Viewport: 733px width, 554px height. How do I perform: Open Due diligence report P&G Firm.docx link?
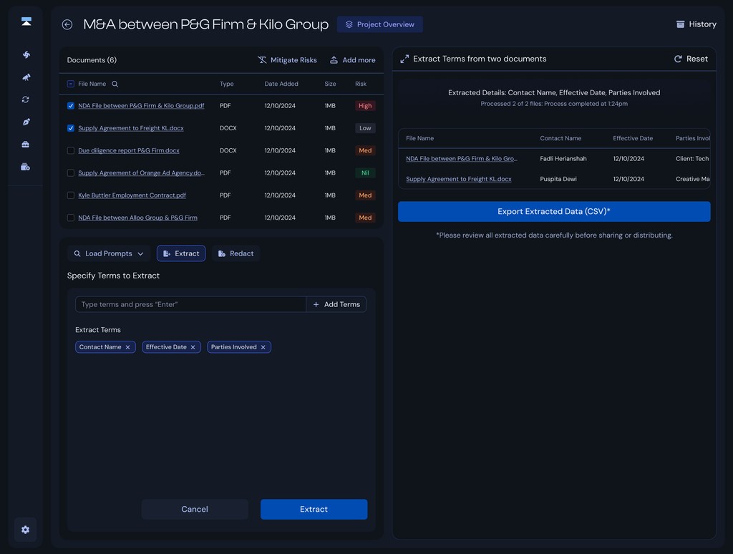129,150
